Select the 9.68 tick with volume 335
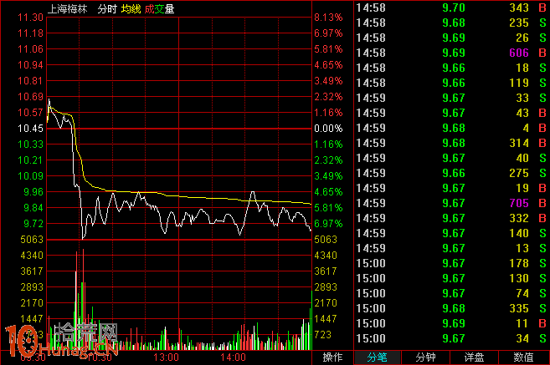 (x=451, y=309)
